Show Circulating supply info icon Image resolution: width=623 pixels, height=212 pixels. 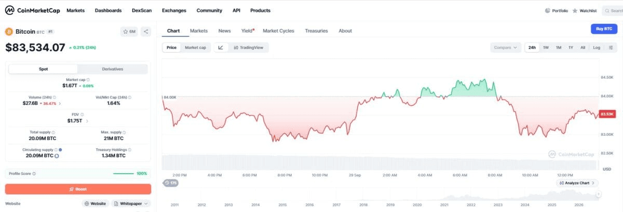[x=57, y=149]
